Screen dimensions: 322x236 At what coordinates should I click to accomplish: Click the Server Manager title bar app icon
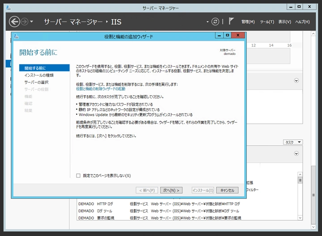(x=8, y=8)
